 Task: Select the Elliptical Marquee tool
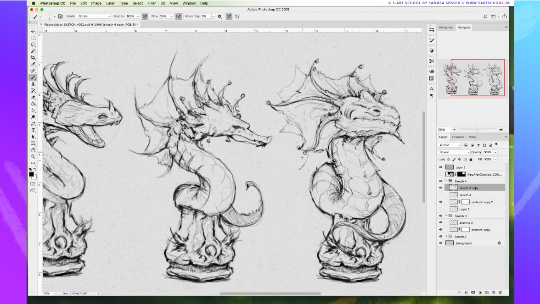pos(33,38)
